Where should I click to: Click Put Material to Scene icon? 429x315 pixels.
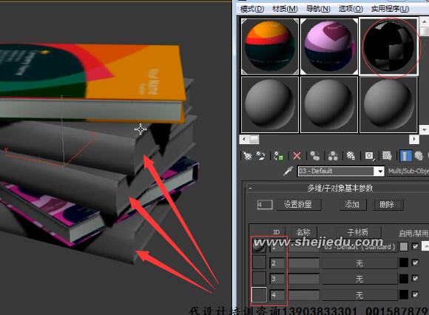click(x=260, y=156)
